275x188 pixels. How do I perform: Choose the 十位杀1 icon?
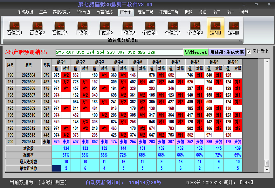[x=82, y=28]
